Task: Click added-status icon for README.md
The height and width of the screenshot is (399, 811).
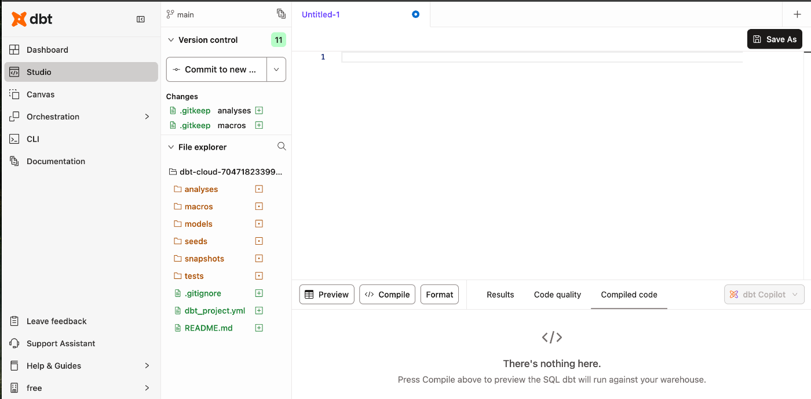Action: 259,328
